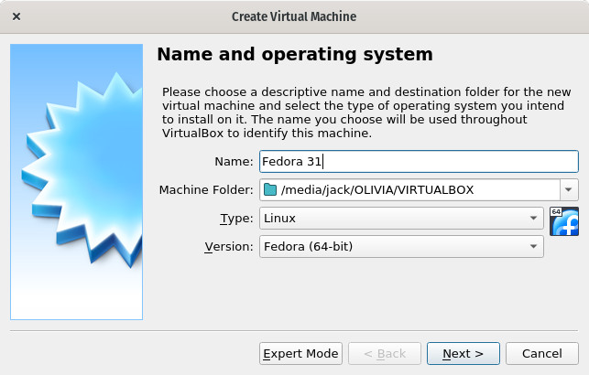This screenshot has width=589, height=375.
Task: Click the Create Virtual Machine title text
Action: point(294,16)
